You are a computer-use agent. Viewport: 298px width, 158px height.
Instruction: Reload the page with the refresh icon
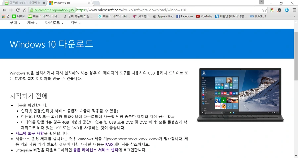(18, 10)
